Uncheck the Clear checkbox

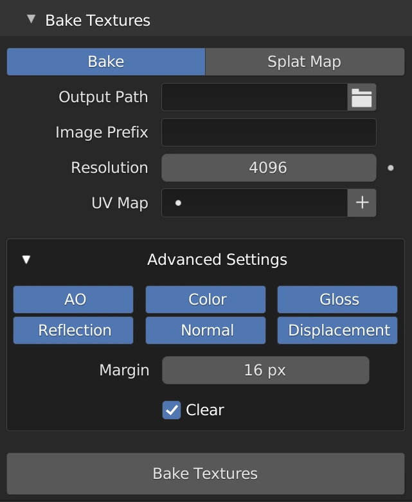[x=172, y=410]
